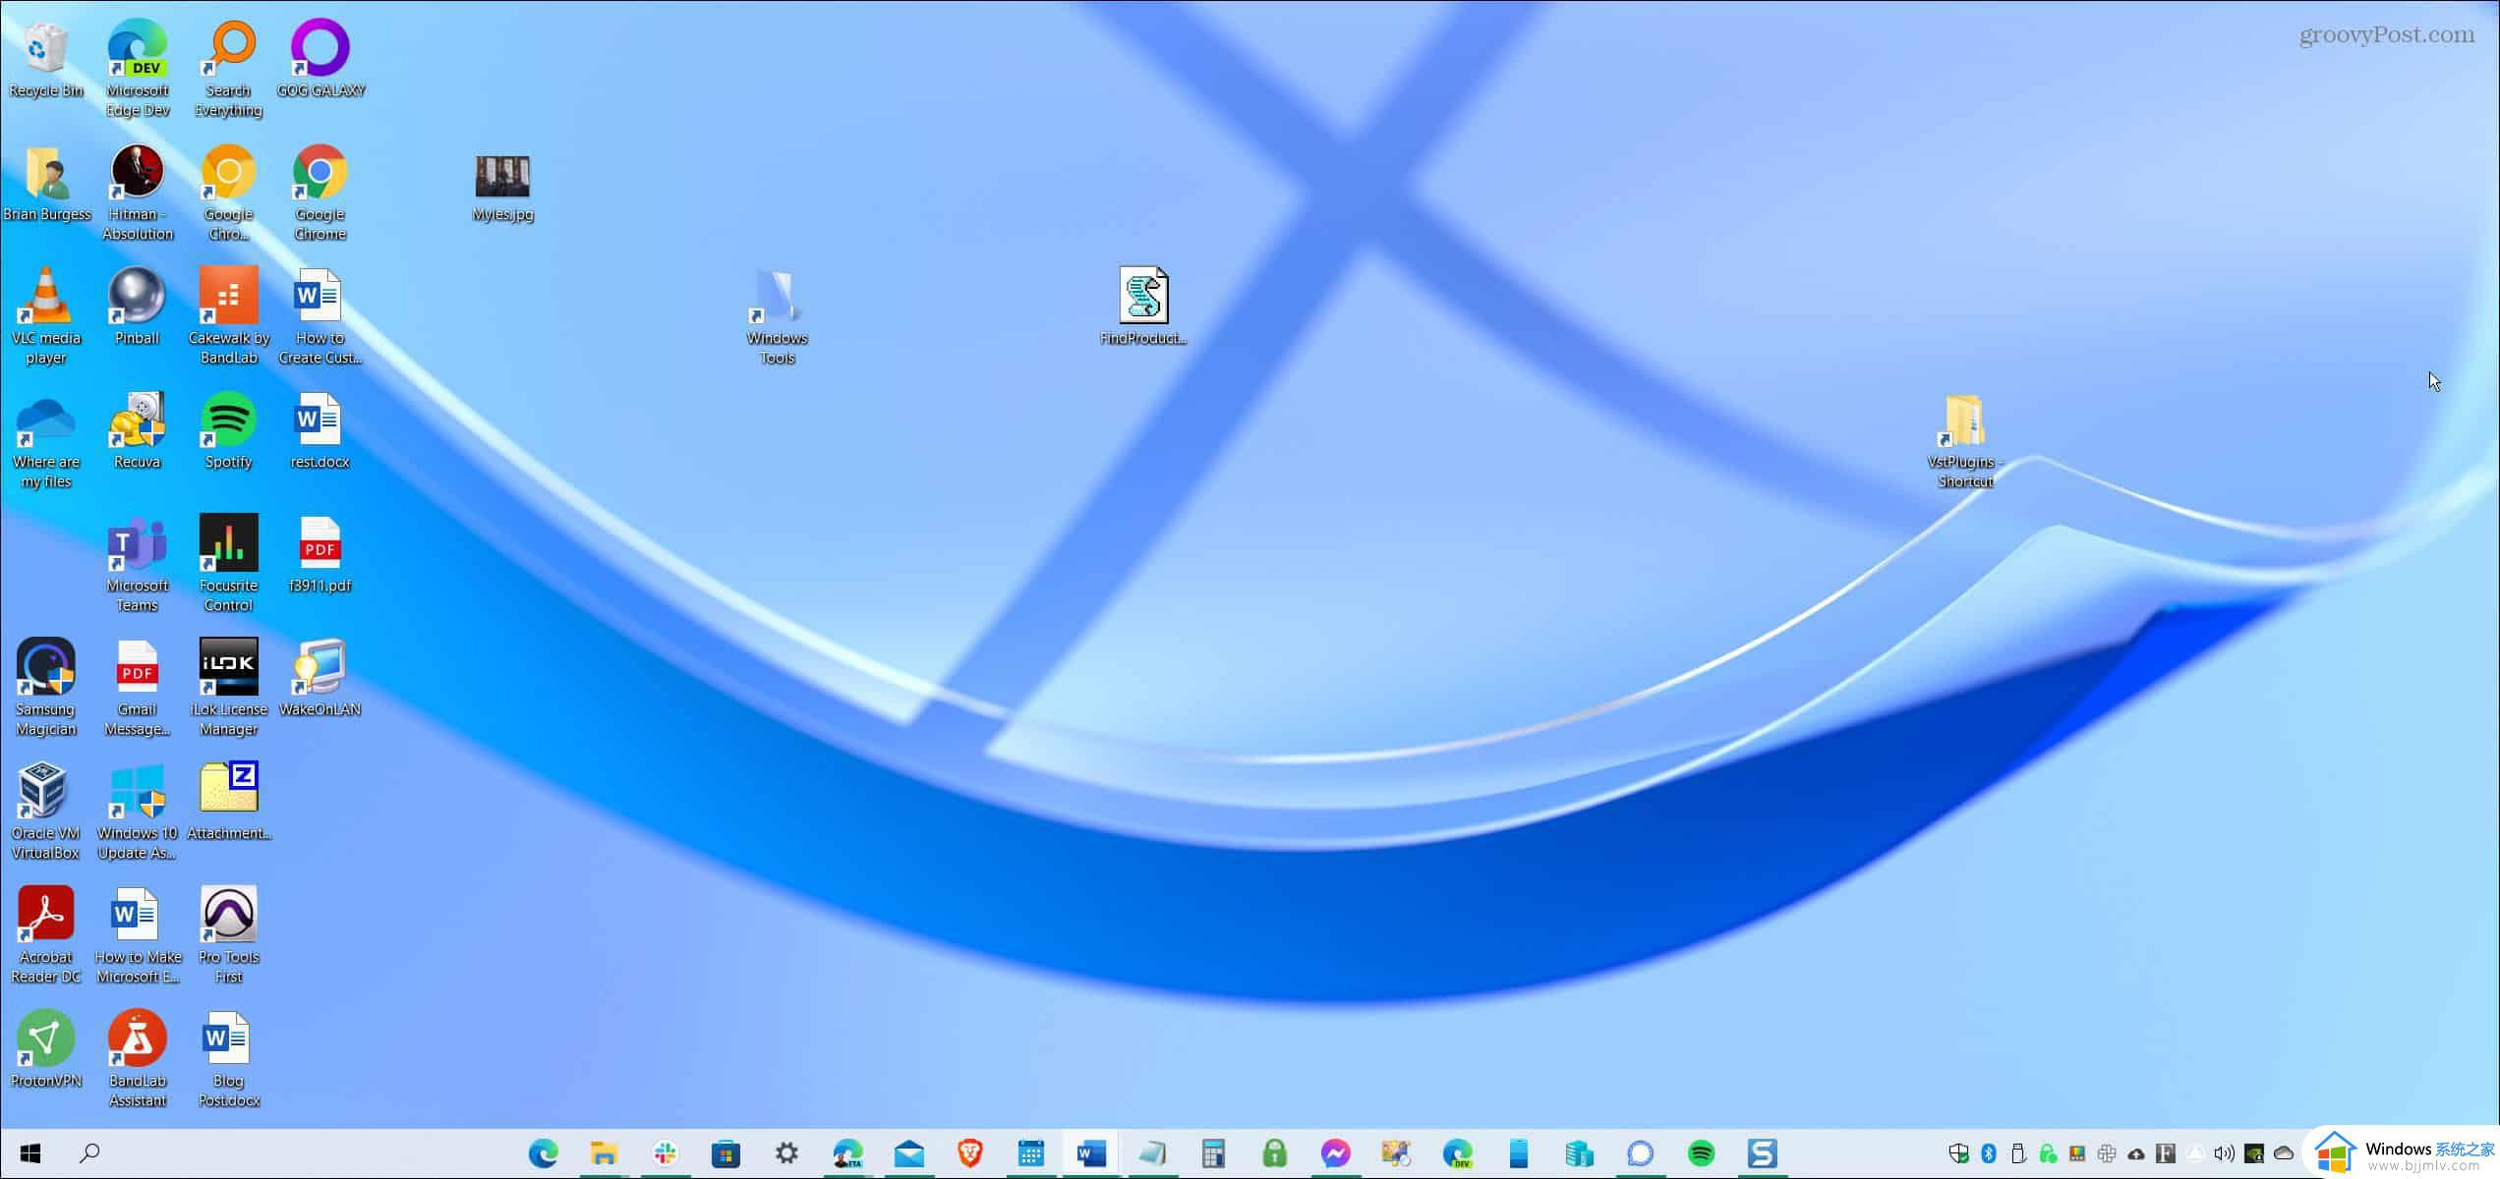Open Spotify from the taskbar
The width and height of the screenshot is (2500, 1179).
point(1701,1153)
